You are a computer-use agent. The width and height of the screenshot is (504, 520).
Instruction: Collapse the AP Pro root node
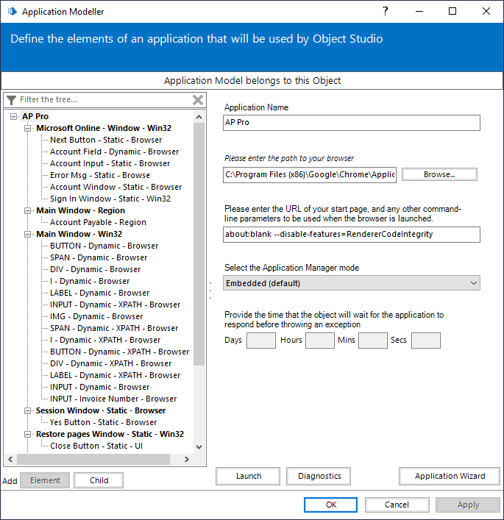click(x=13, y=116)
